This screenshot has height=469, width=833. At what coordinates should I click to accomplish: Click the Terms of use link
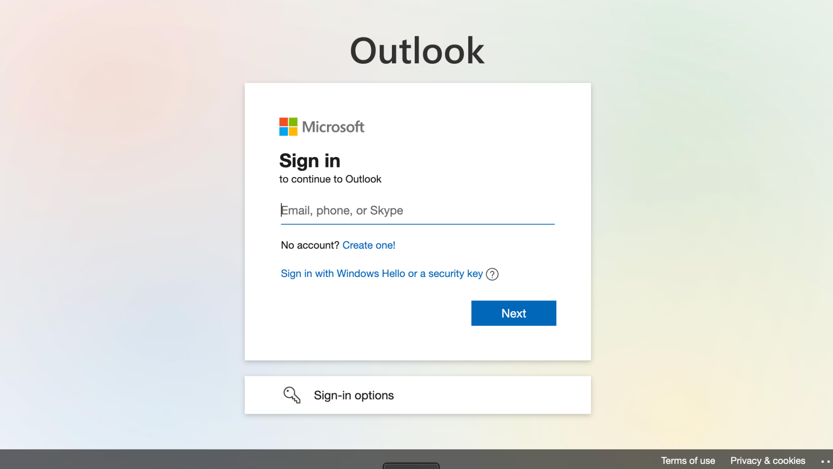click(687, 460)
